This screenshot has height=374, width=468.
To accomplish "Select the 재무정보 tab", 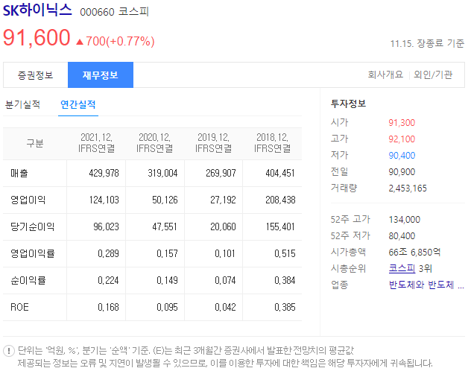I will tap(101, 75).
